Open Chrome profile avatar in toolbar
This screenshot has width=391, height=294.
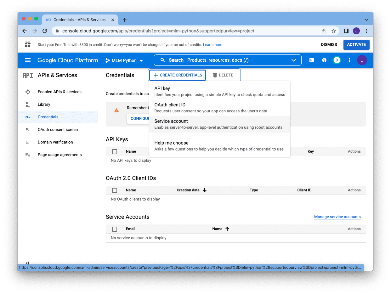click(x=356, y=31)
